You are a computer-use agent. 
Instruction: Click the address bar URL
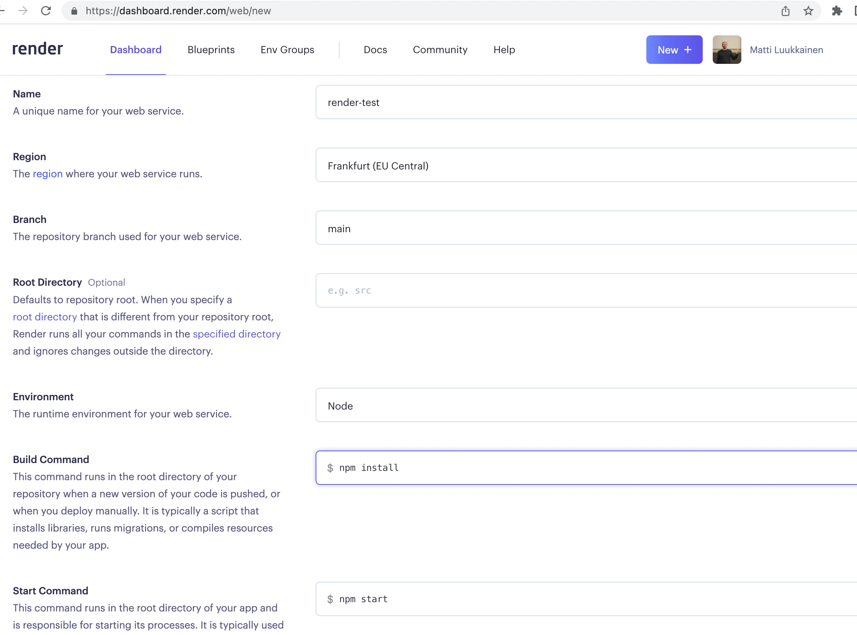coord(178,11)
